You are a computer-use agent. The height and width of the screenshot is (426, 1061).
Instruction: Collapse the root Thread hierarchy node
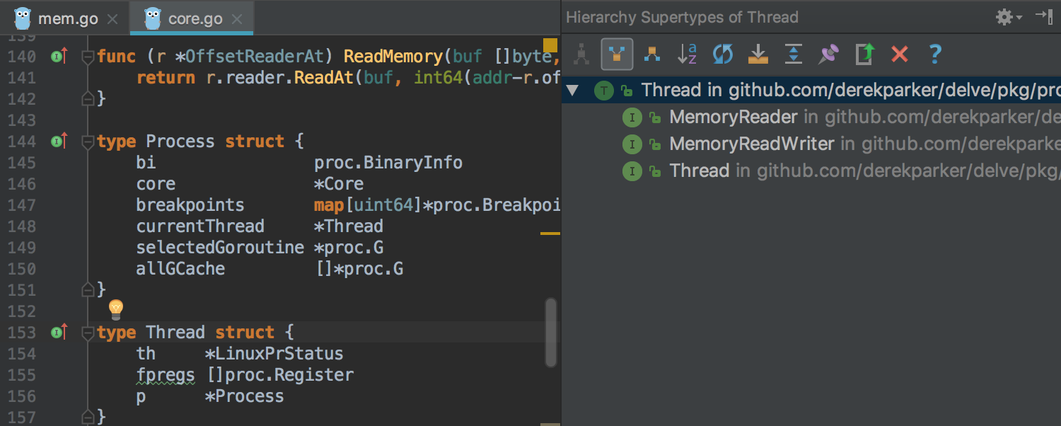[572, 90]
